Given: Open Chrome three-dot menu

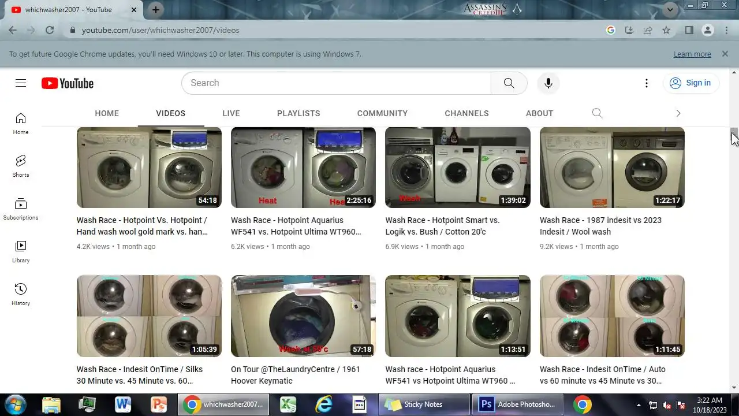Looking at the screenshot, I should (x=726, y=30).
